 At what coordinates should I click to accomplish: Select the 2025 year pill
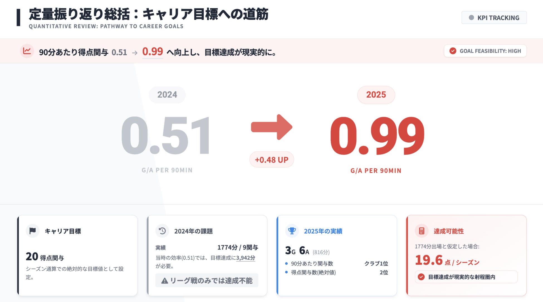[x=376, y=95]
